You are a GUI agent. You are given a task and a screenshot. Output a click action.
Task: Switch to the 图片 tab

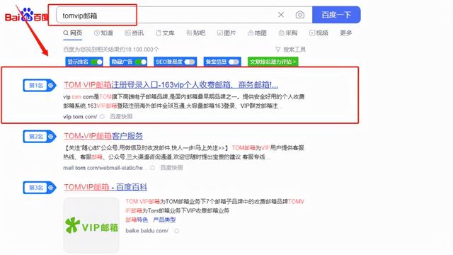(226, 33)
